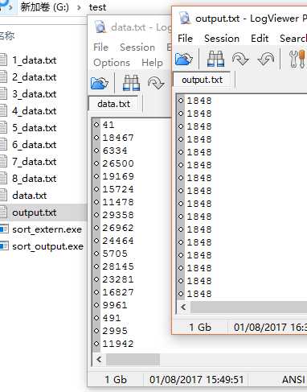This screenshot has width=307, height=392.
Task: Select file output.txt in Explorer list
Action: [35, 213]
